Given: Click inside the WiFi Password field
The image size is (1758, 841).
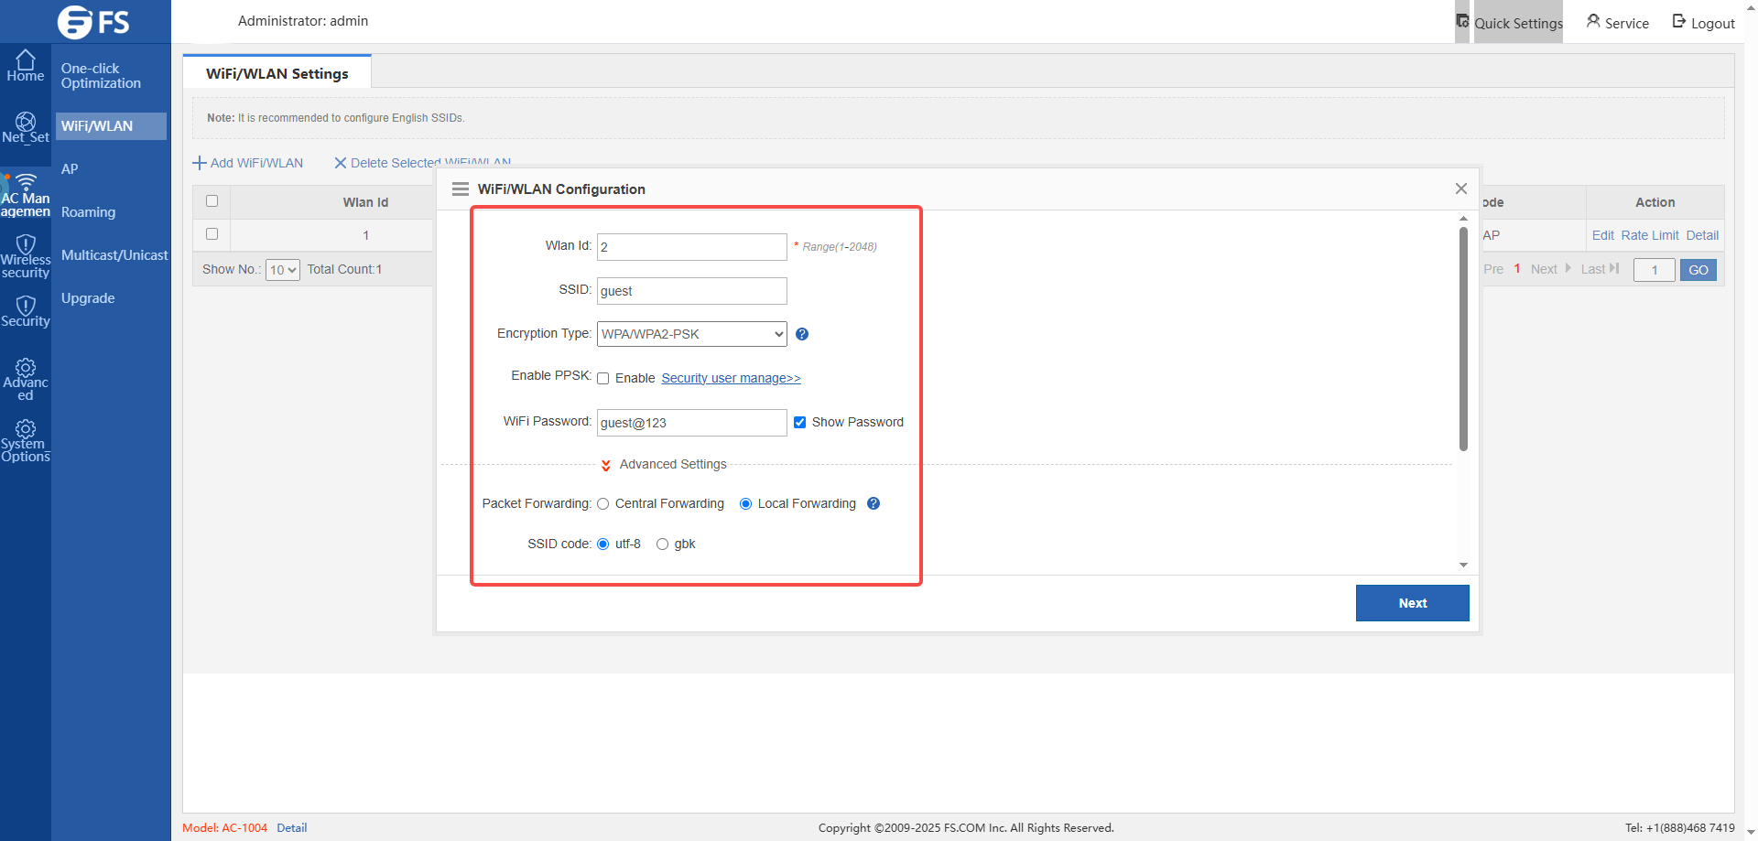Looking at the screenshot, I should pyautogui.click(x=691, y=422).
